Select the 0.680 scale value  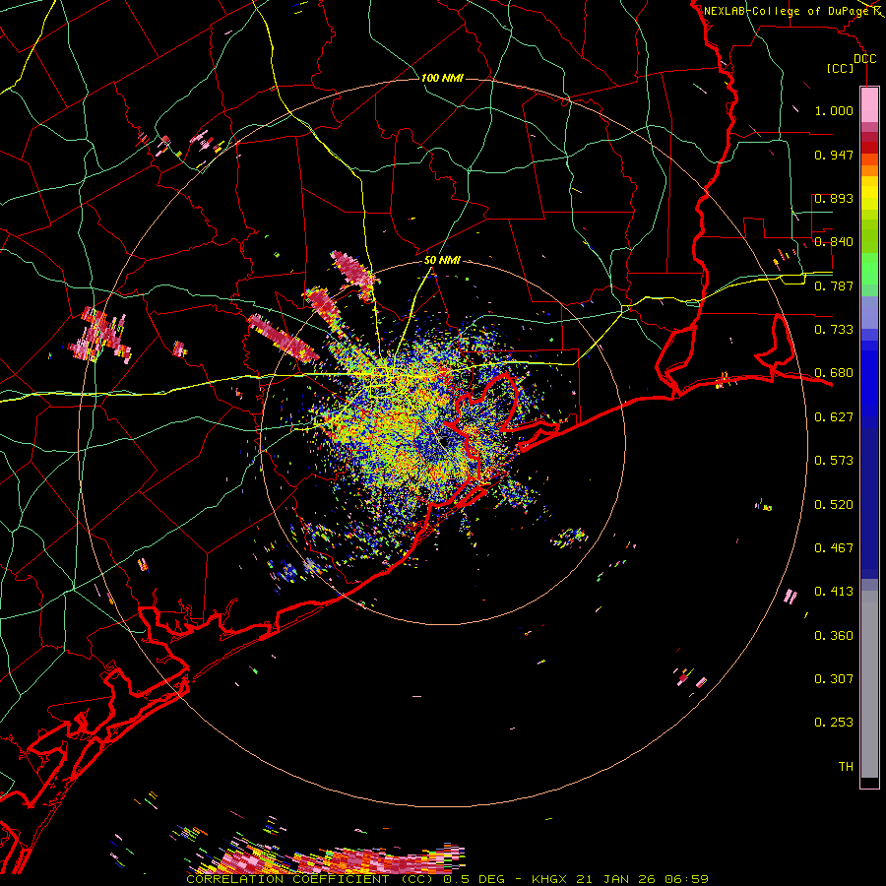pos(834,373)
